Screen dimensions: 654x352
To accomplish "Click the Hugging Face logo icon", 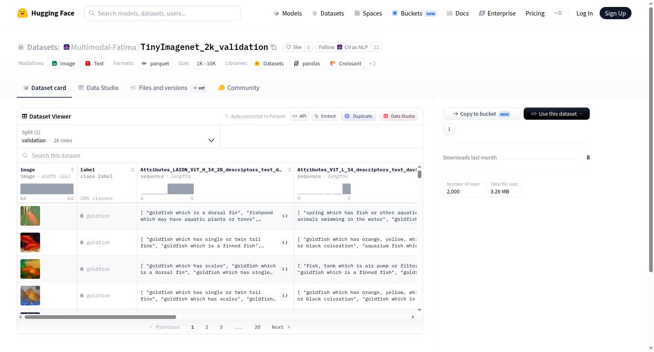I will click(22, 13).
